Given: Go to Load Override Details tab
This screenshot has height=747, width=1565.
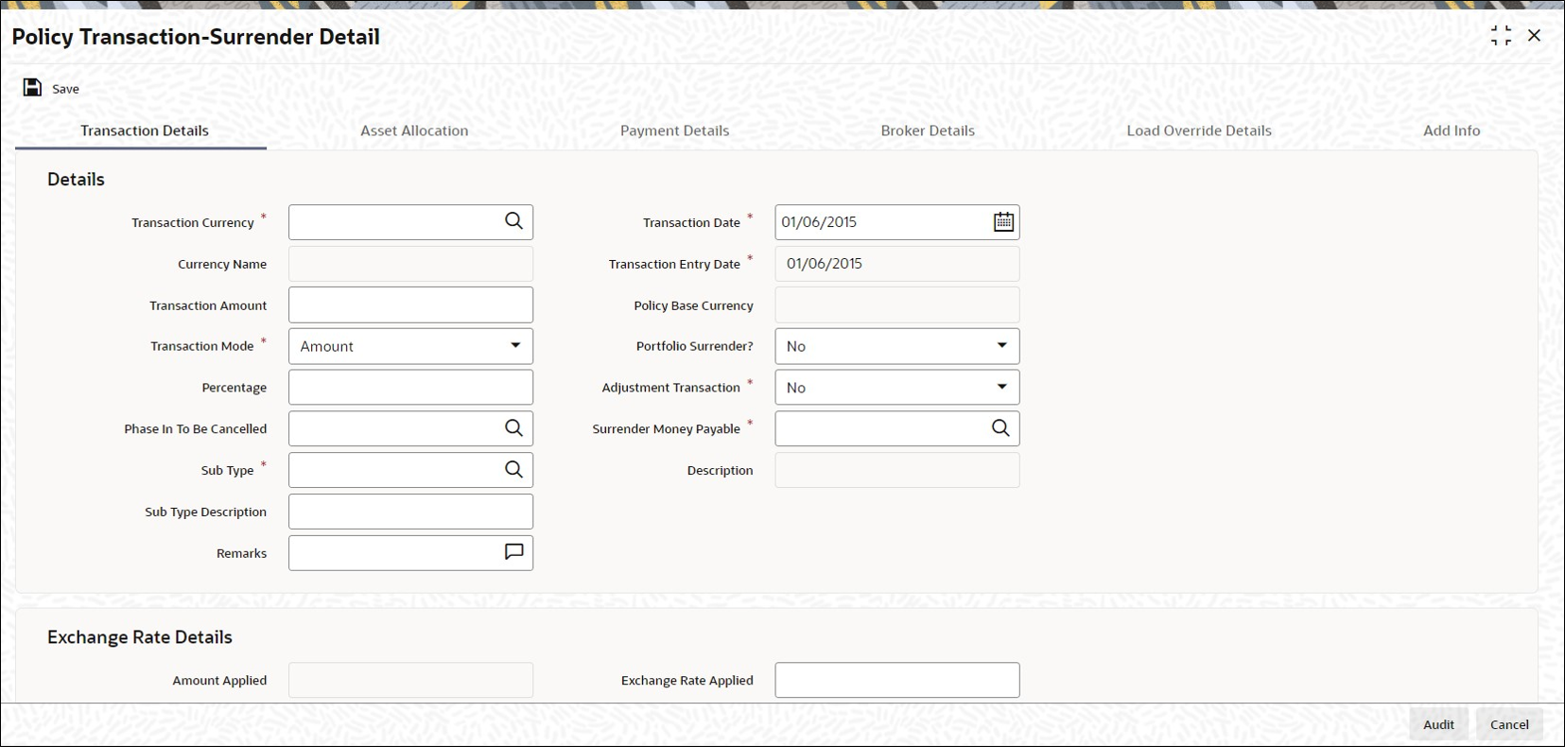Looking at the screenshot, I should (x=1199, y=130).
